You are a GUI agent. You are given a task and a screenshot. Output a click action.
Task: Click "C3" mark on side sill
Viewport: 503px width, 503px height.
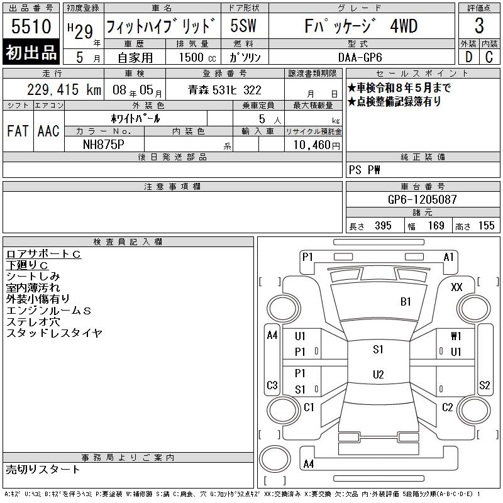tap(272, 385)
